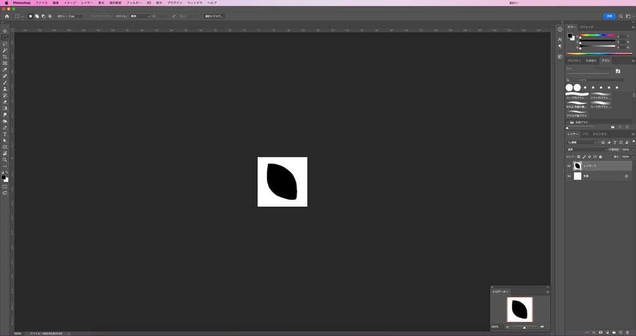This screenshot has width=636, height=336.
Task: Toggle lock position in Layers panel
Action: (x=589, y=157)
